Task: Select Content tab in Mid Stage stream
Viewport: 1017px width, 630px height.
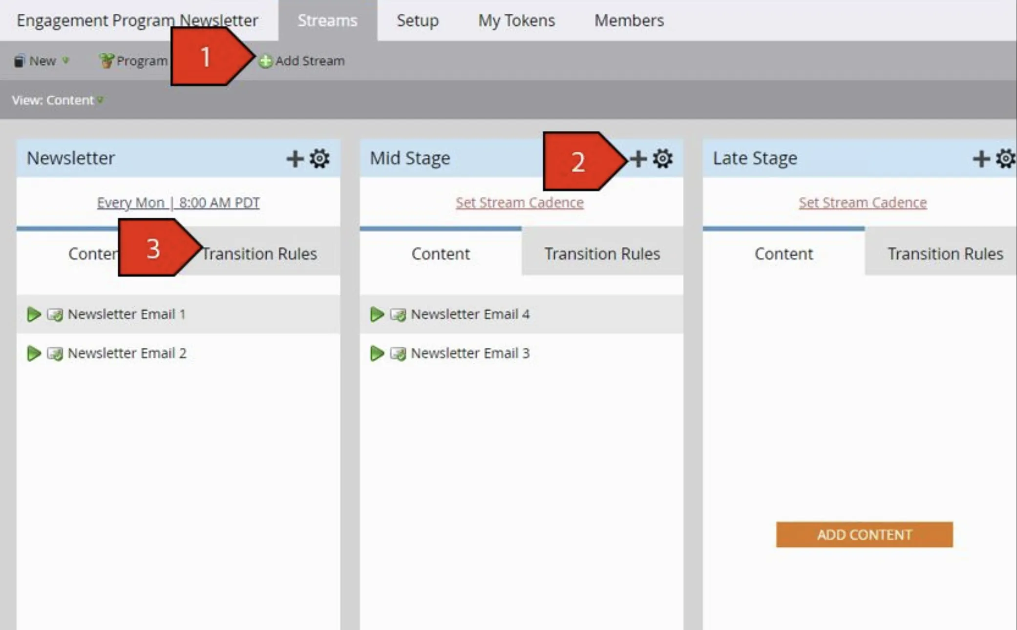Action: point(441,253)
